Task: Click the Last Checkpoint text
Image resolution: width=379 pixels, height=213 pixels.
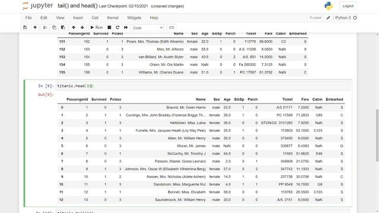Action: point(123,7)
